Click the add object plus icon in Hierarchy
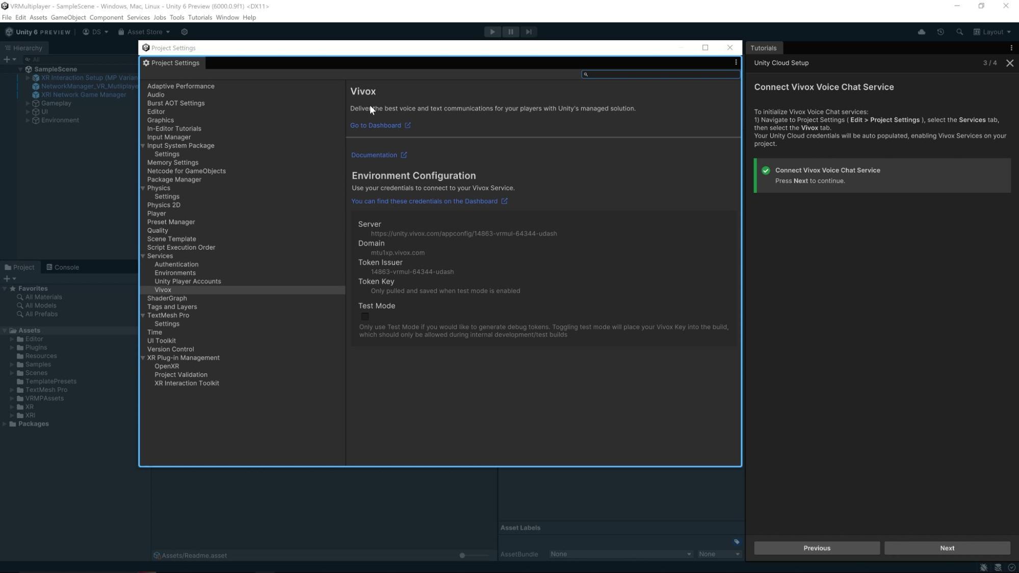The width and height of the screenshot is (1019, 573). [x=6, y=59]
